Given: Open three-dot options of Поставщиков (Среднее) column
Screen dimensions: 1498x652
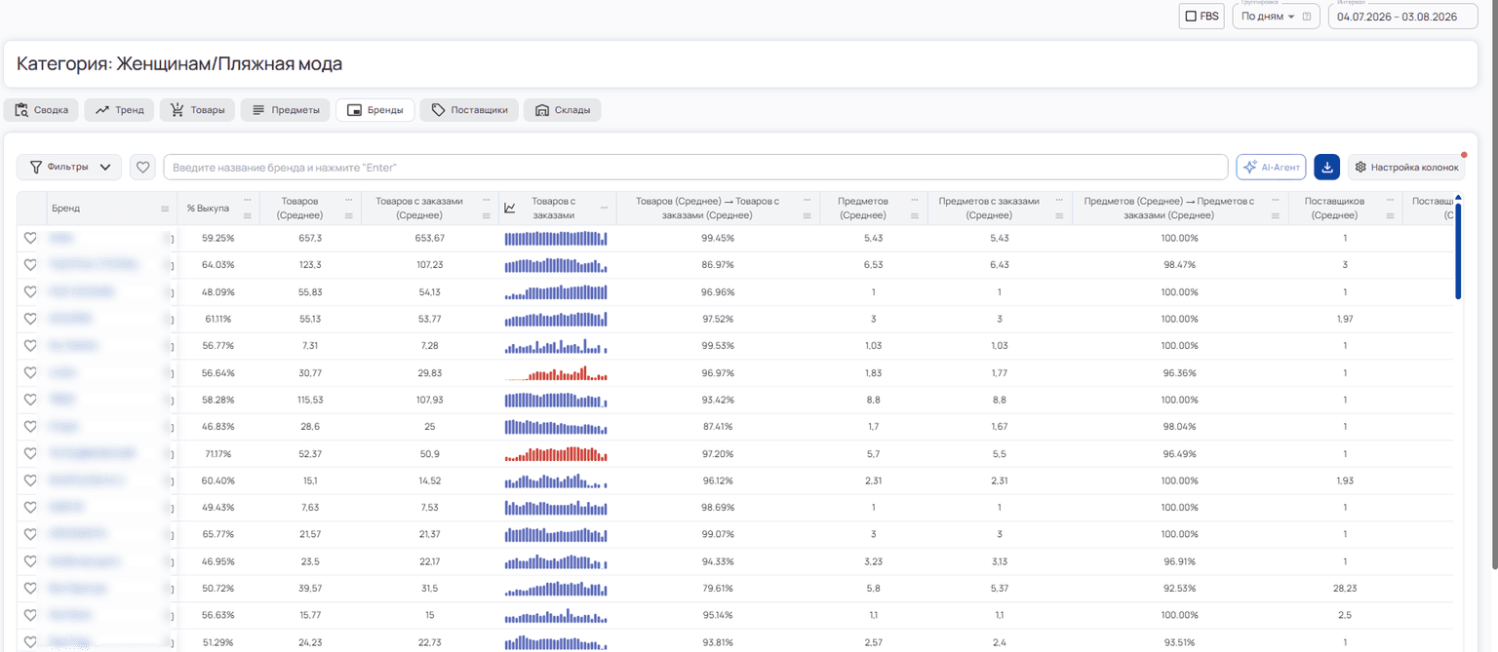Looking at the screenshot, I should tap(1391, 200).
